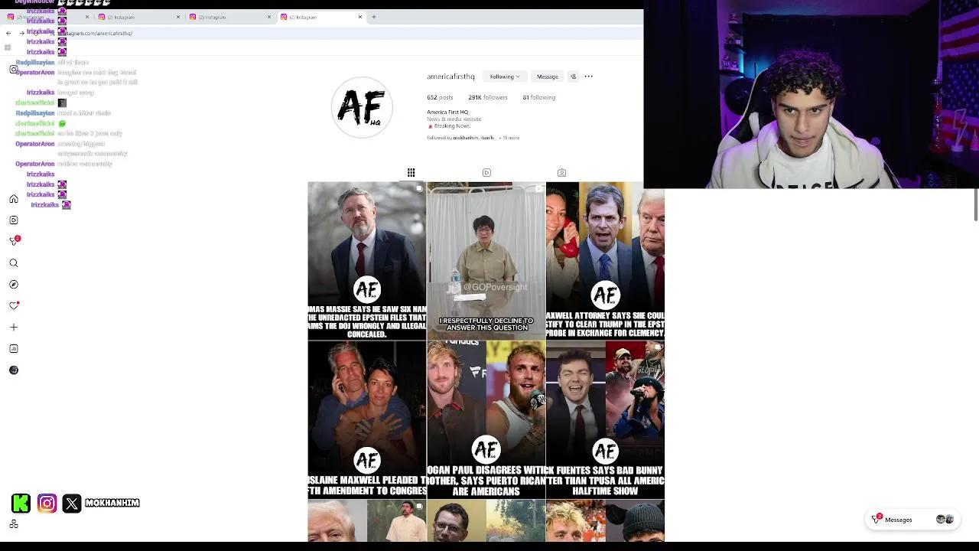Switch to the posts grid tab
The image size is (979, 551).
pos(411,172)
